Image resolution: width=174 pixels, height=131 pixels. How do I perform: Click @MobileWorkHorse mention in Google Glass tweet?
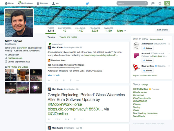point(65,104)
